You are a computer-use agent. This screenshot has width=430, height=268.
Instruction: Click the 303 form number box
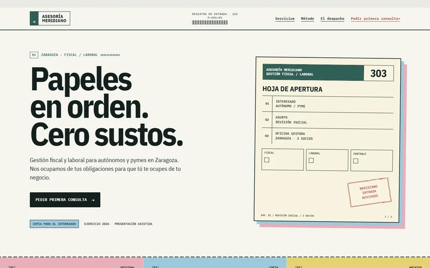click(x=379, y=73)
